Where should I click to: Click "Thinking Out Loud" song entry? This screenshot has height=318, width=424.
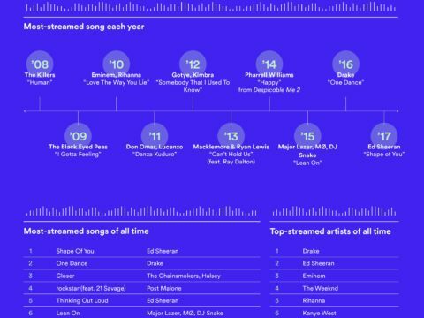[82, 300]
